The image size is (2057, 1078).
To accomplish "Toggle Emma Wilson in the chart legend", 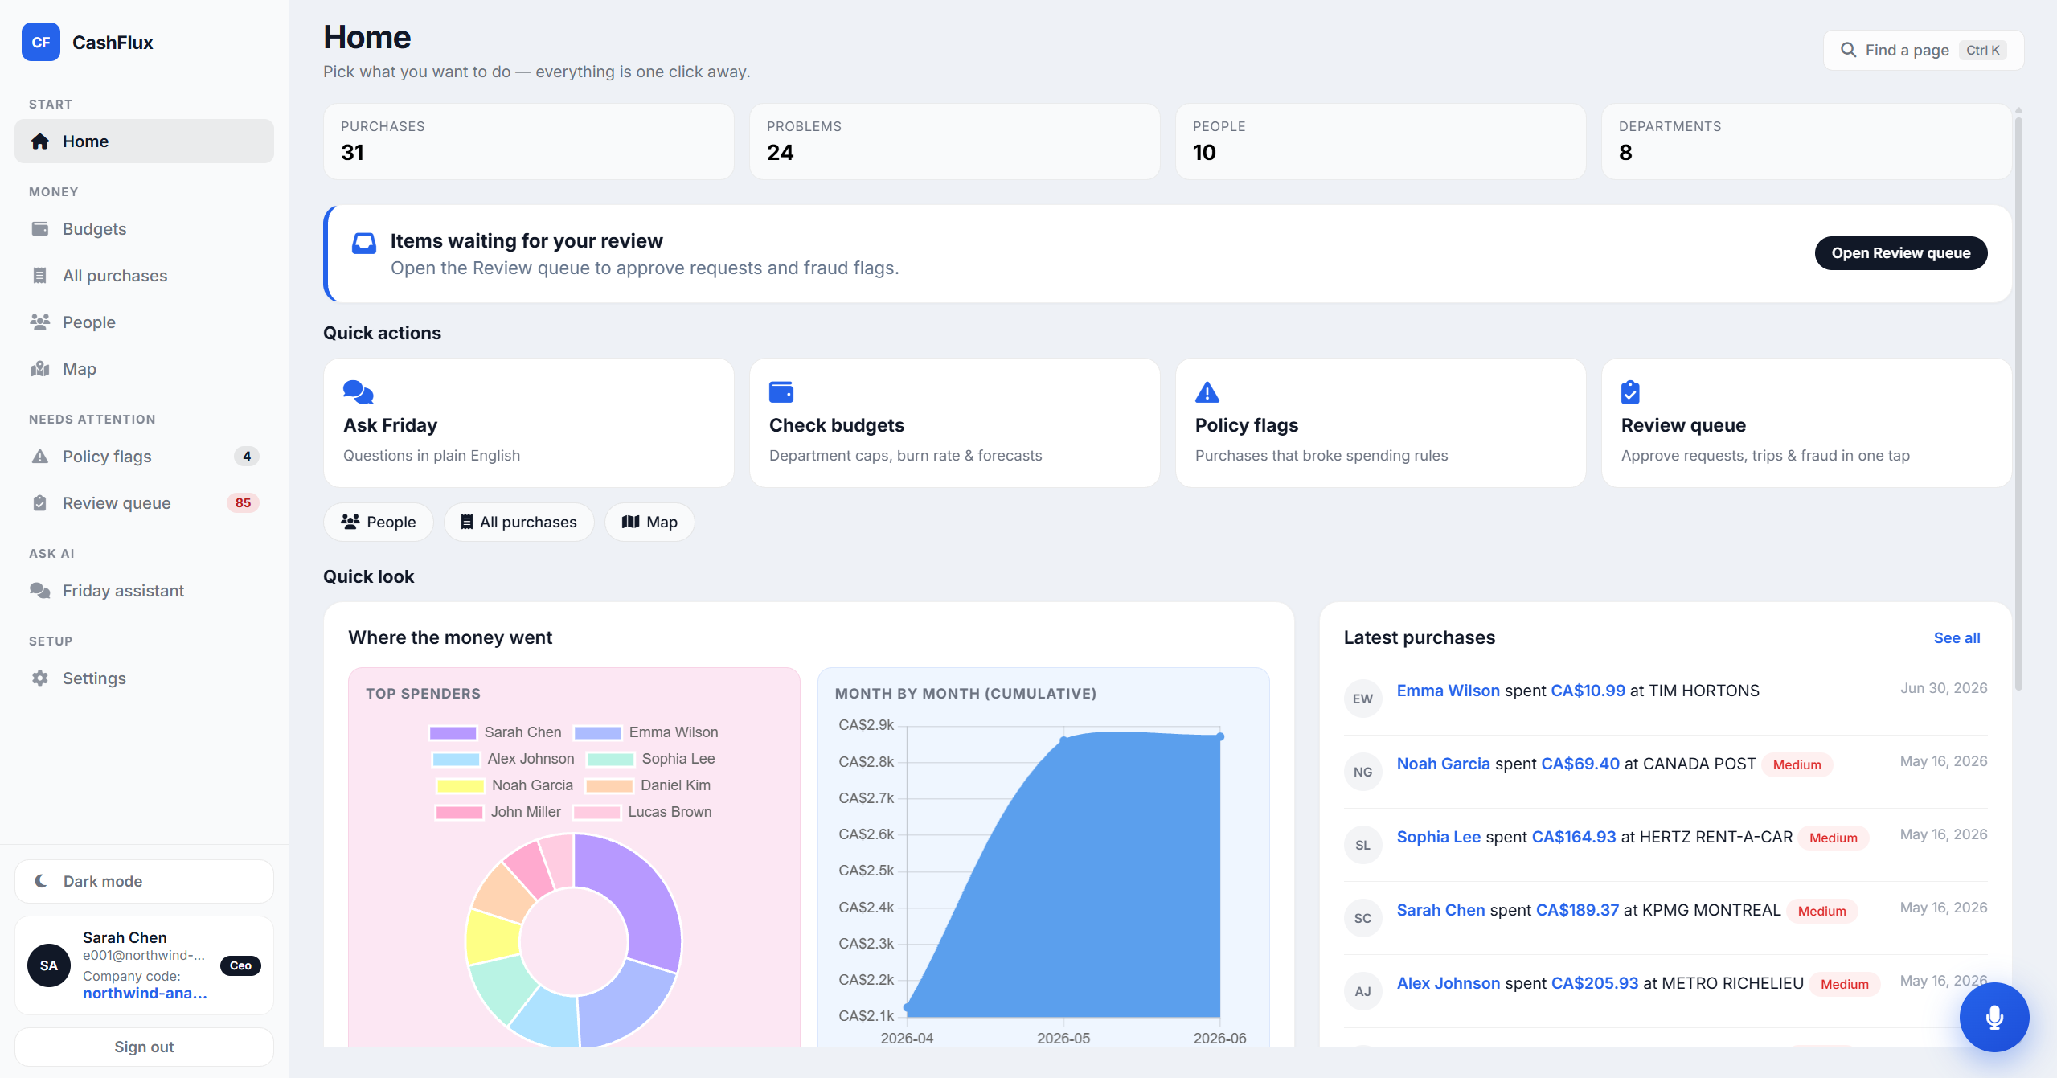I will [x=645, y=732].
